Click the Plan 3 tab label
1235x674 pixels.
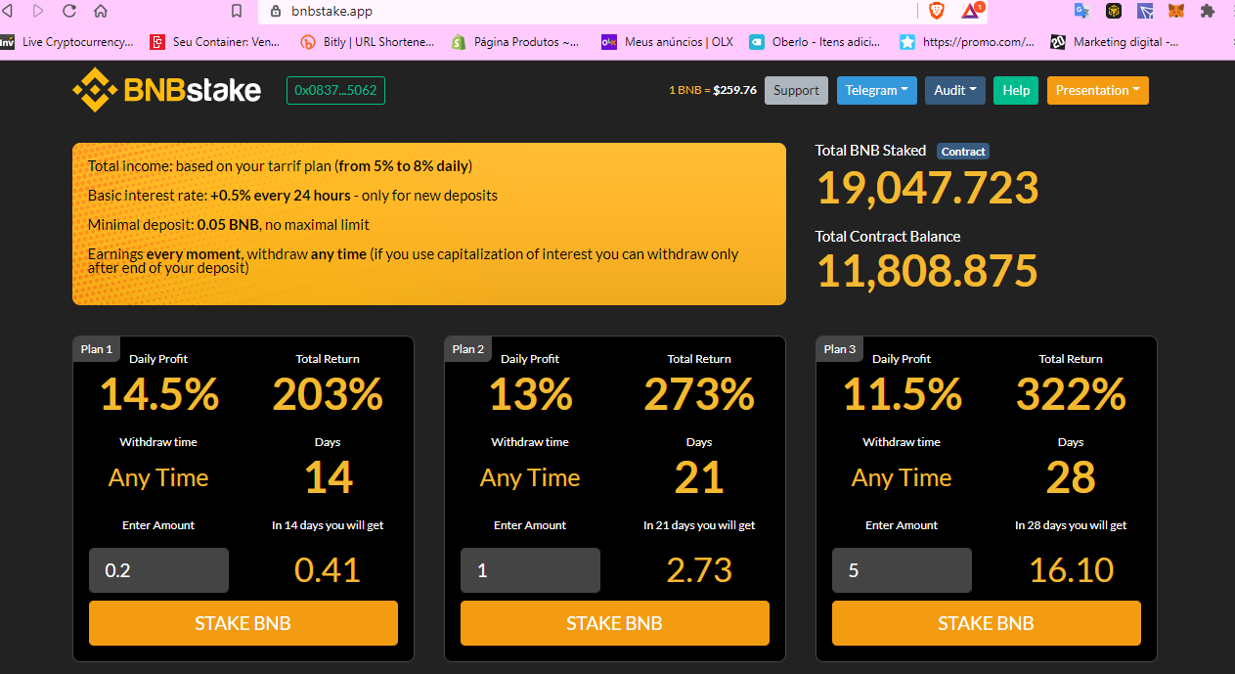839,349
